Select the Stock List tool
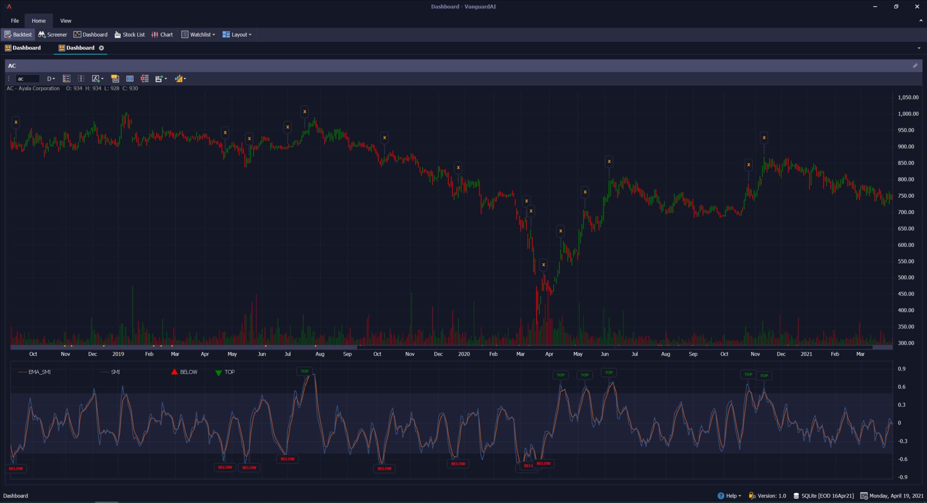The height and width of the screenshot is (503, 927). (x=129, y=34)
